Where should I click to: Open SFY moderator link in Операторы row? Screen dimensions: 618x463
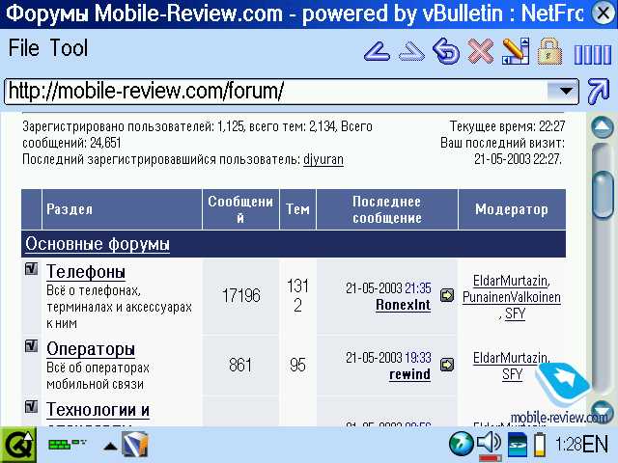(x=512, y=374)
